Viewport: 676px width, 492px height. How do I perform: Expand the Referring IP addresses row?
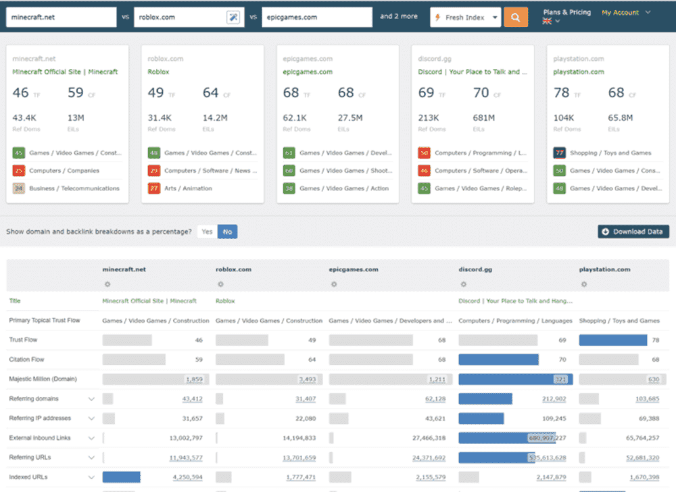click(x=91, y=418)
